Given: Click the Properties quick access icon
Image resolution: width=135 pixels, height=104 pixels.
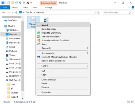Looking at the screenshot, I should [9, 3].
